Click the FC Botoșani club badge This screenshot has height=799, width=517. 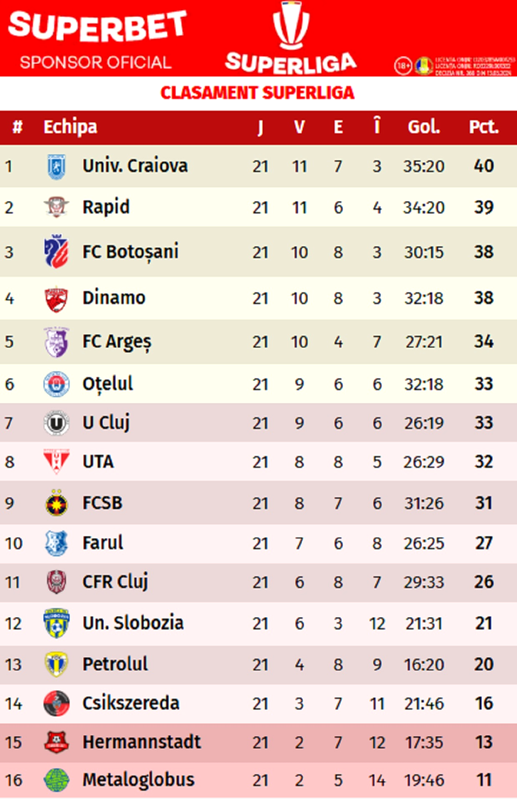click(56, 252)
